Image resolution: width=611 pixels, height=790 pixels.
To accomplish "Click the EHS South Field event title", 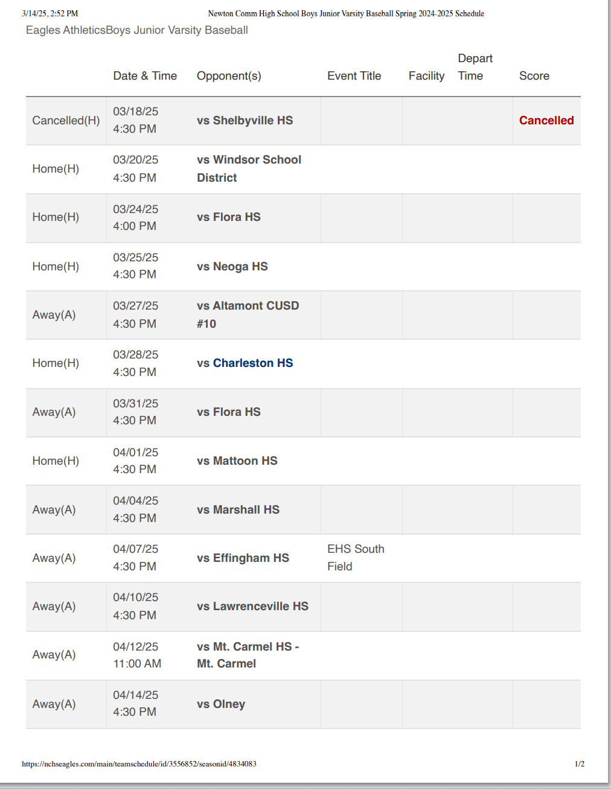I will coord(356,558).
